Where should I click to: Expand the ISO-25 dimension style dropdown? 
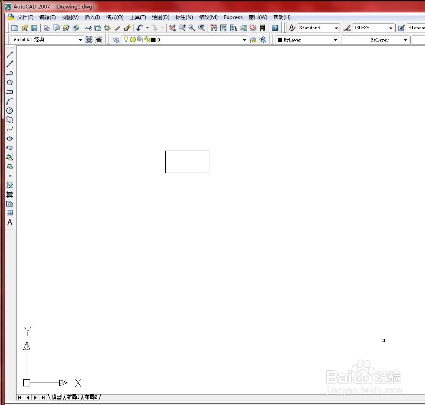point(391,28)
